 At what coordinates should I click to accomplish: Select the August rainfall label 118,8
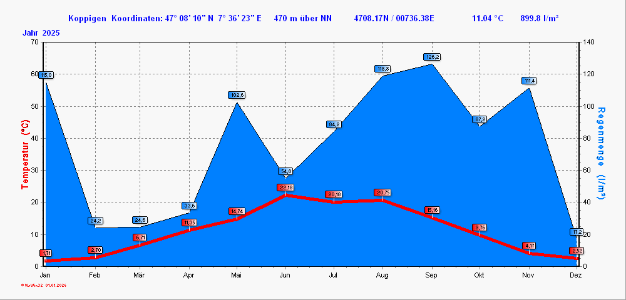pos(383,69)
